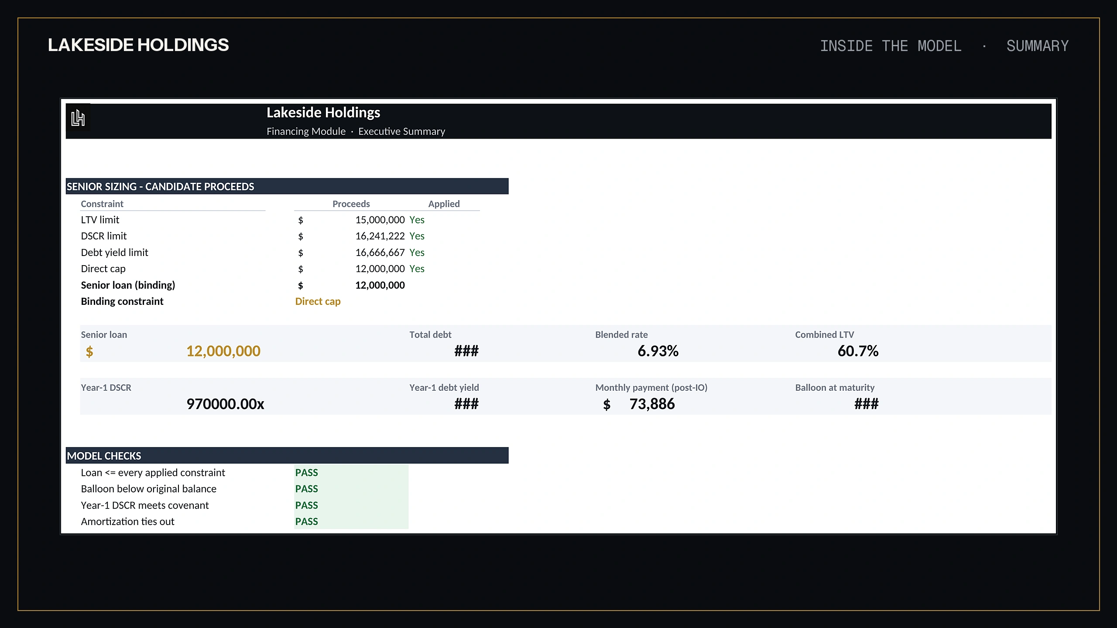
Task: Click the 12,000,000 Direct cap proceeds
Action: tap(380, 269)
